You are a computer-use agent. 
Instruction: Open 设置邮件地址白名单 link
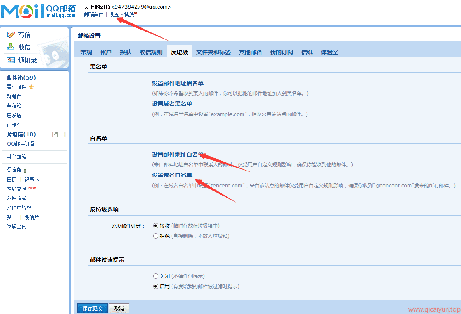[177, 155]
